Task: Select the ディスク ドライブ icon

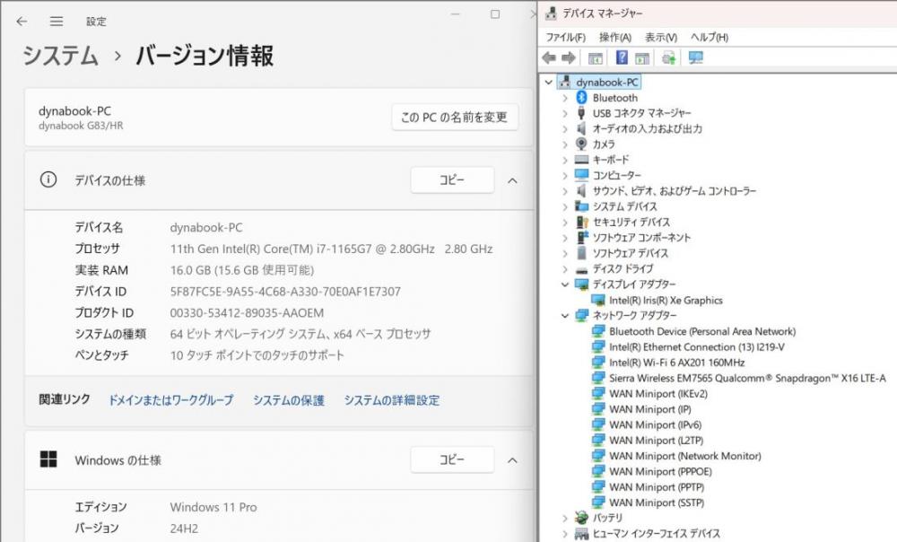Action: tap(582, 269)
